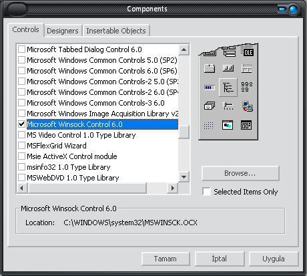This screenshot has height=276, width=307.
Task: Close Components window with blue orb button
Action: click(x=293, y=9)
